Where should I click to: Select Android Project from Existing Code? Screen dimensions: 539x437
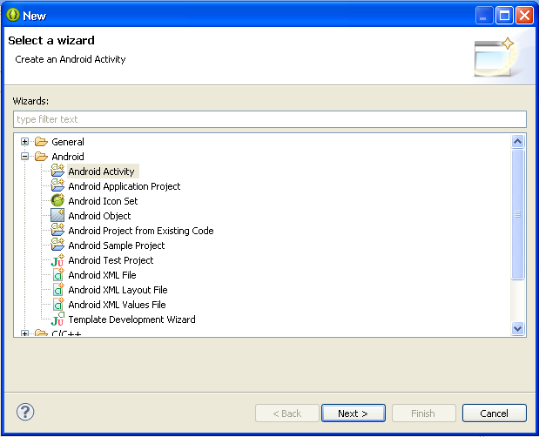click(x=141, y=230)
